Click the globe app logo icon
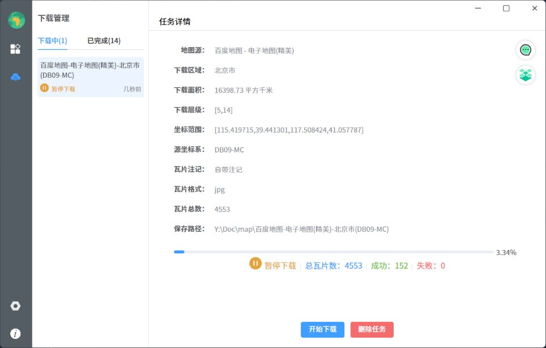Image resolution: width=546 pixels, height=348 pixels. 16,20
